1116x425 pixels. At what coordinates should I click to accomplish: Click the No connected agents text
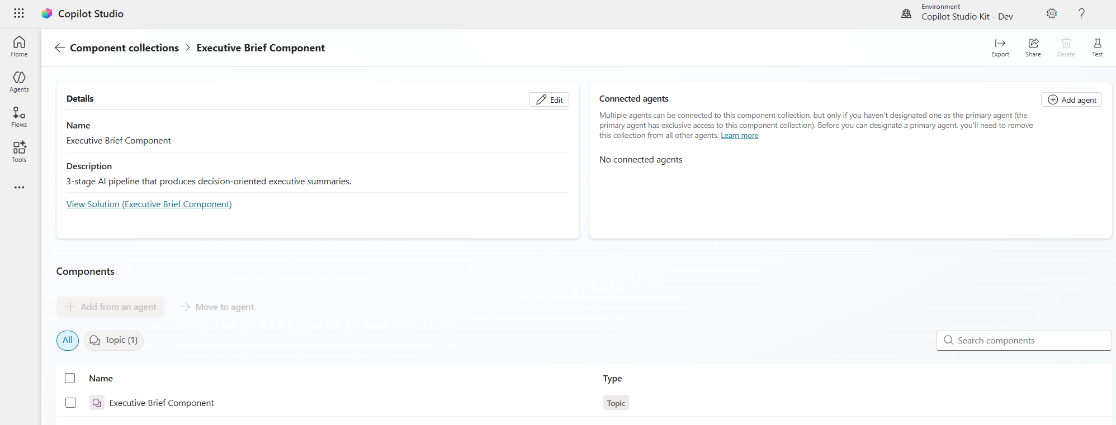click(x=641, y=160)
